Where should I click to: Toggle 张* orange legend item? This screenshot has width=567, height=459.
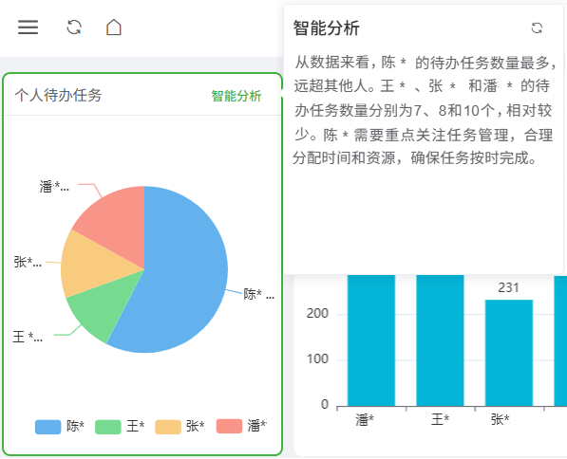(180, 427)
